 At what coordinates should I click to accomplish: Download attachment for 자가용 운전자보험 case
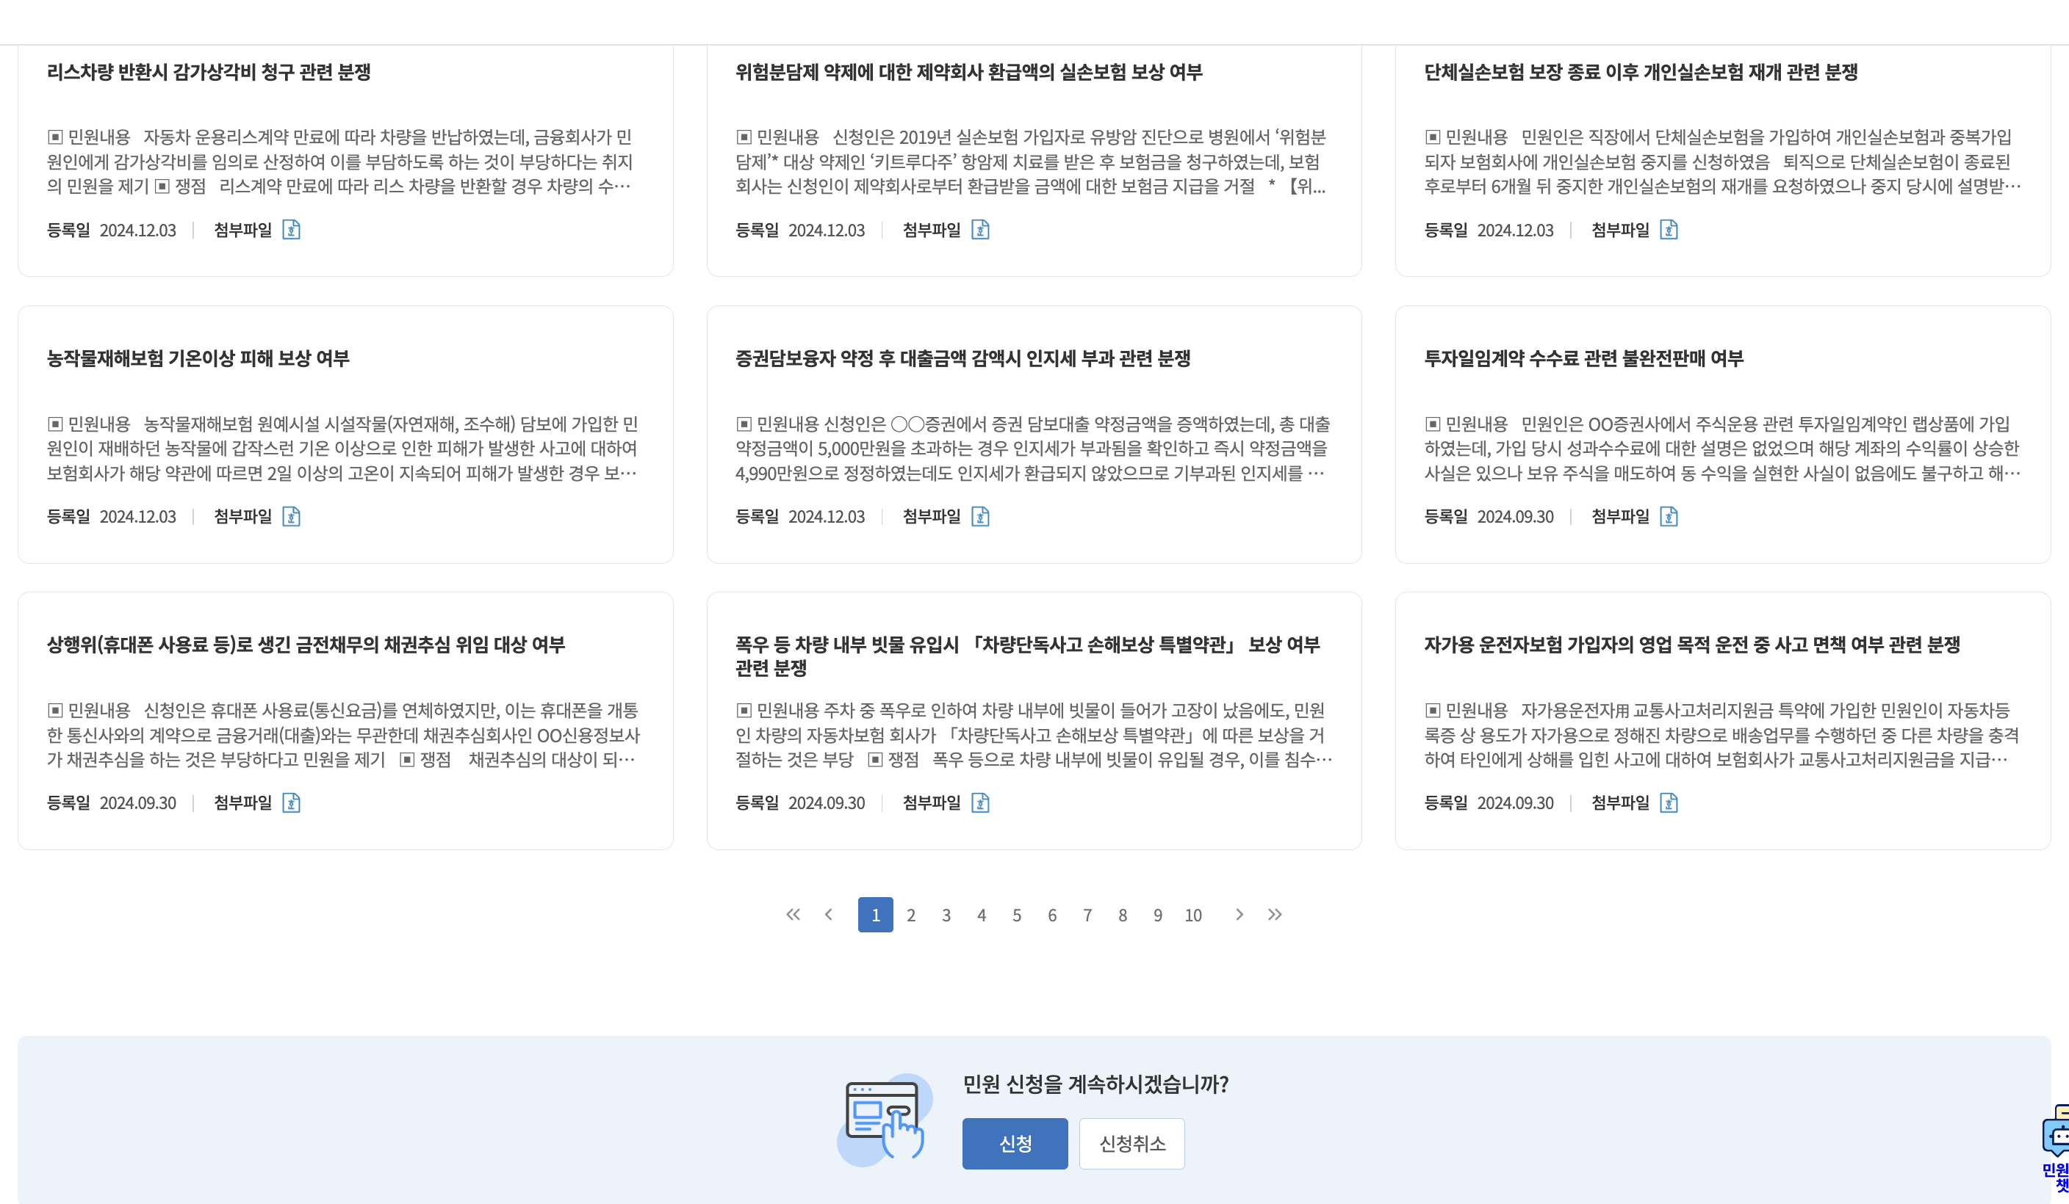pos(1669,802)
